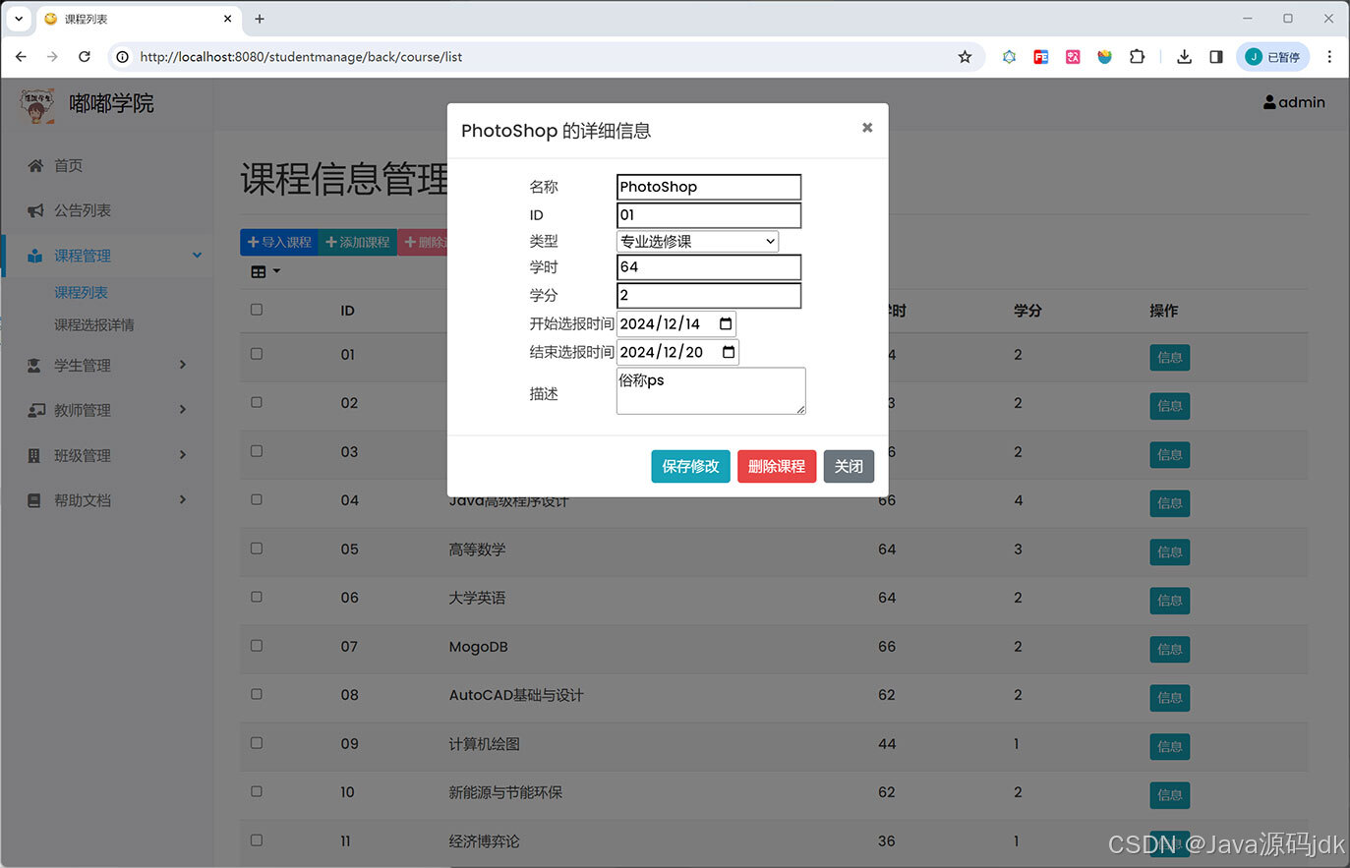This screenshot has width=1350, height=868.
Task: Go to 首页 in sidebar
Action: 69,166
